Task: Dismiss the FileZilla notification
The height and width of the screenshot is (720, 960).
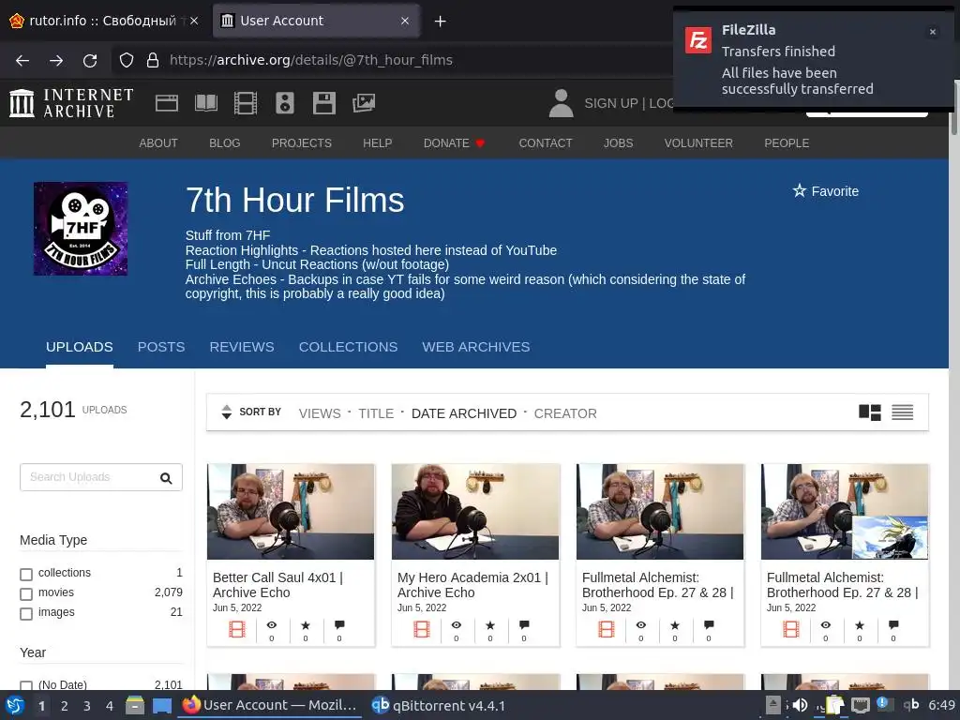Action: click(933, 32)
